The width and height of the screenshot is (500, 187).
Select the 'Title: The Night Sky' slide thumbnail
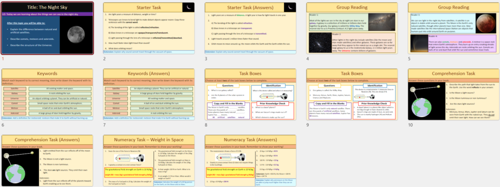[47, 28]
